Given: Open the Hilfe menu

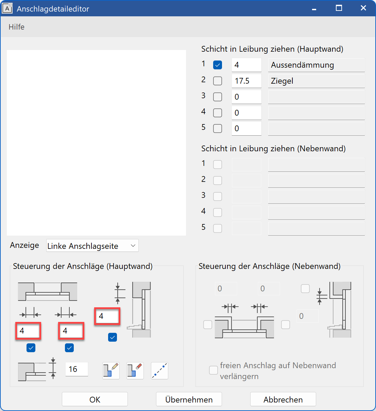Looking at the screenshot, I should coord(17,27).
